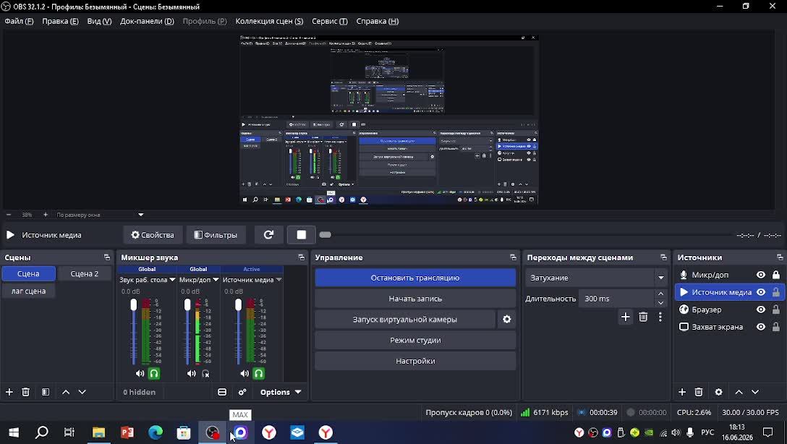Stop media playback with the square button
The height and width of the screenshot is (444, 787).
point(301,235)
